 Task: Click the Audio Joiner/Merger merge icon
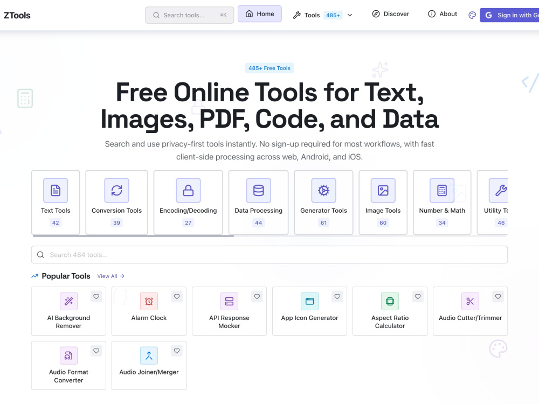pos(149,356)
